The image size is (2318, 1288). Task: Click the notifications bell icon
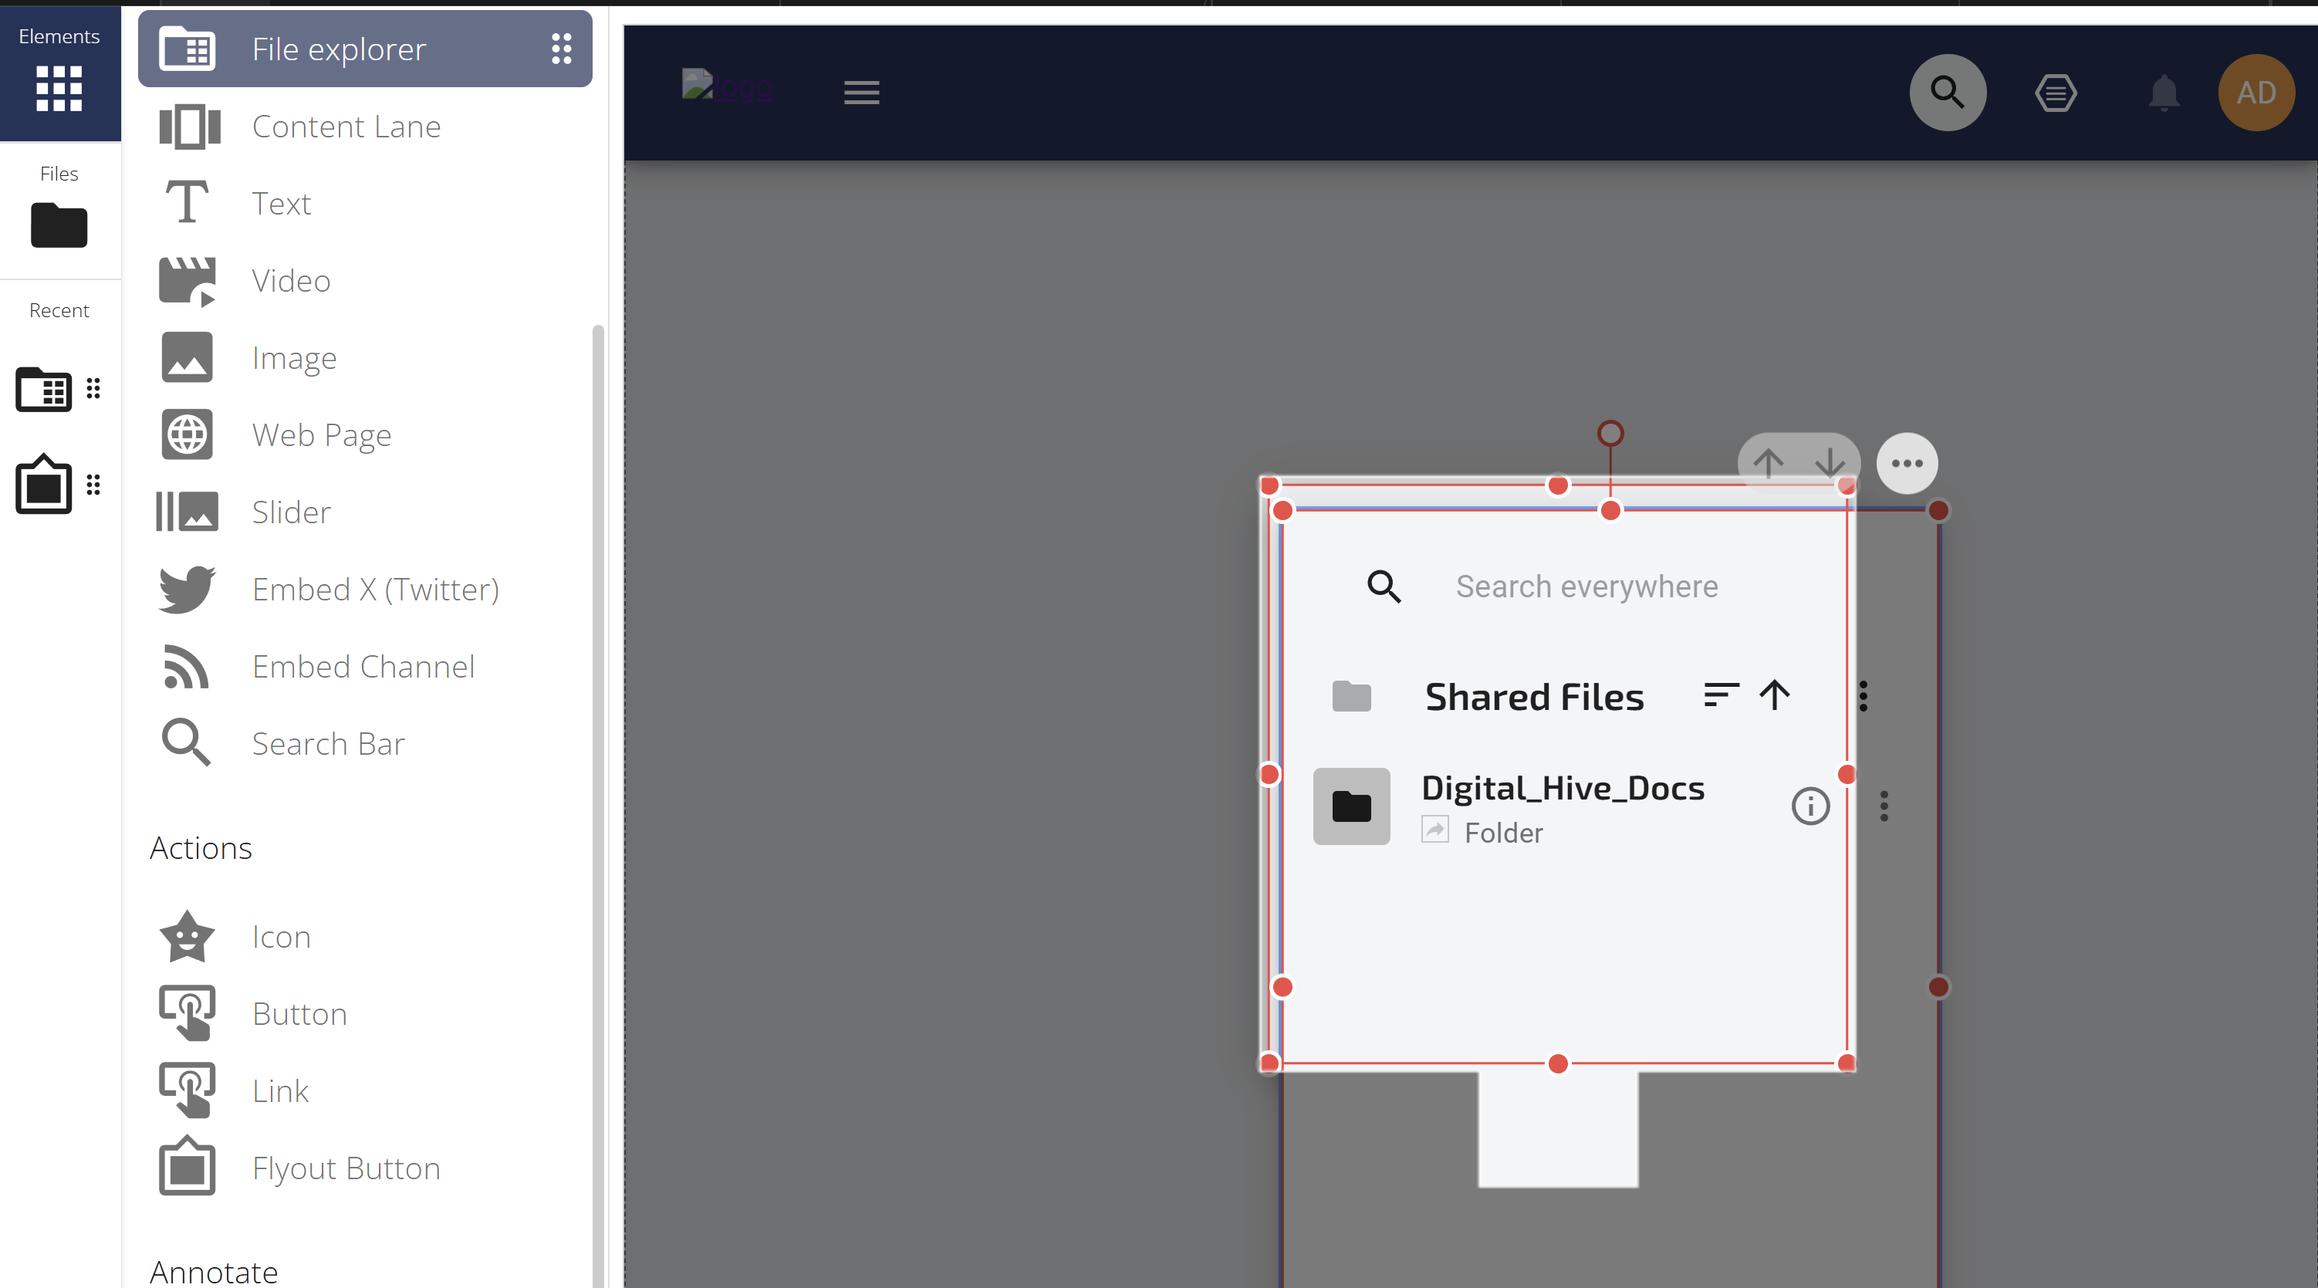2163,93
